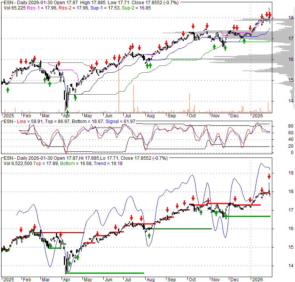The width and height of the screenshot is (295, 282).
Task: Click the green arrow under August in the bottom chart
Action: (x=149, y=235)
